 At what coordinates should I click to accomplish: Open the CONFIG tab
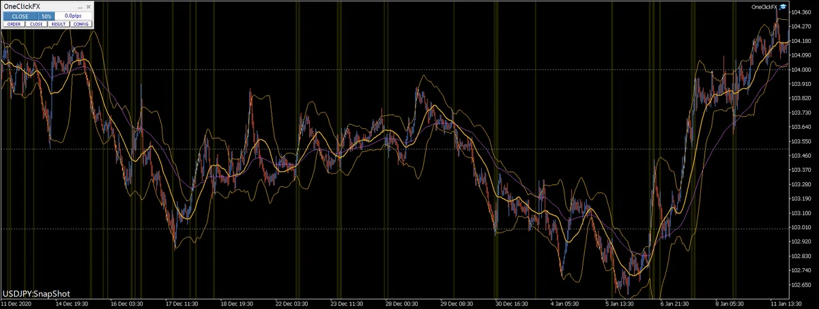tap(81, 24)
